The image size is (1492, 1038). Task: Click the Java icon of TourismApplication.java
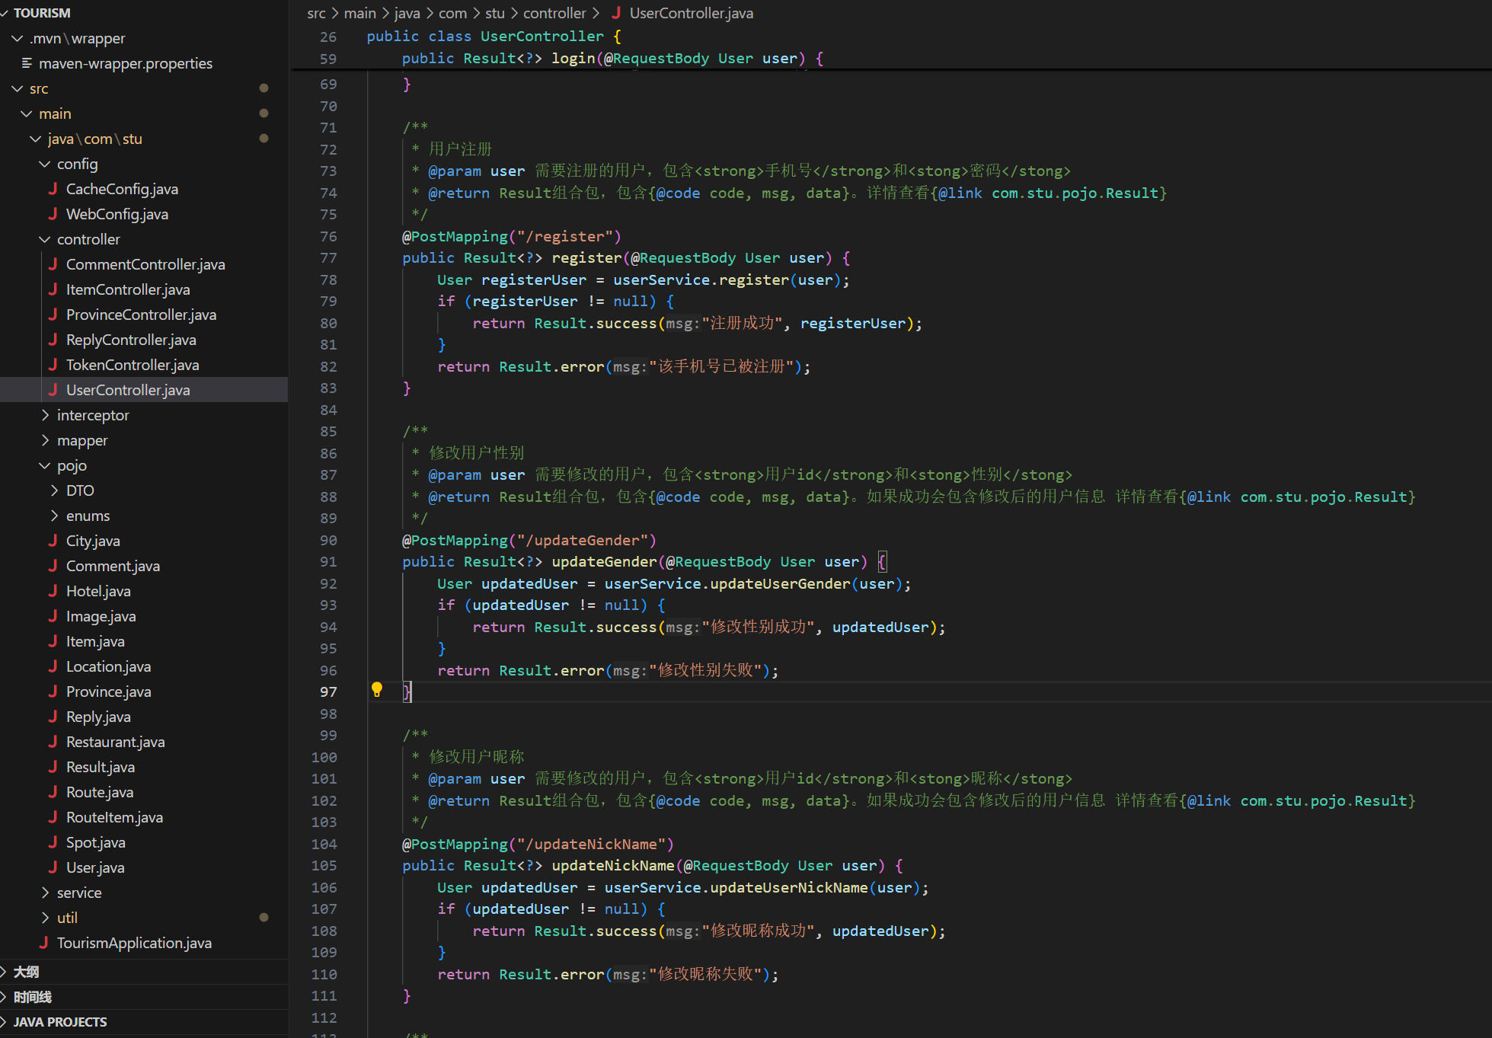tap(43, 943)
